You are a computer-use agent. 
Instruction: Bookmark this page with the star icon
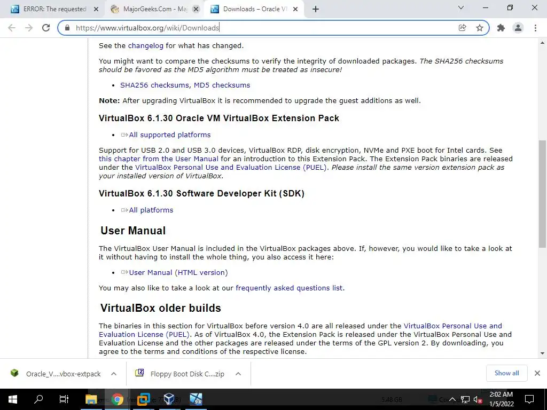point(480,28)
